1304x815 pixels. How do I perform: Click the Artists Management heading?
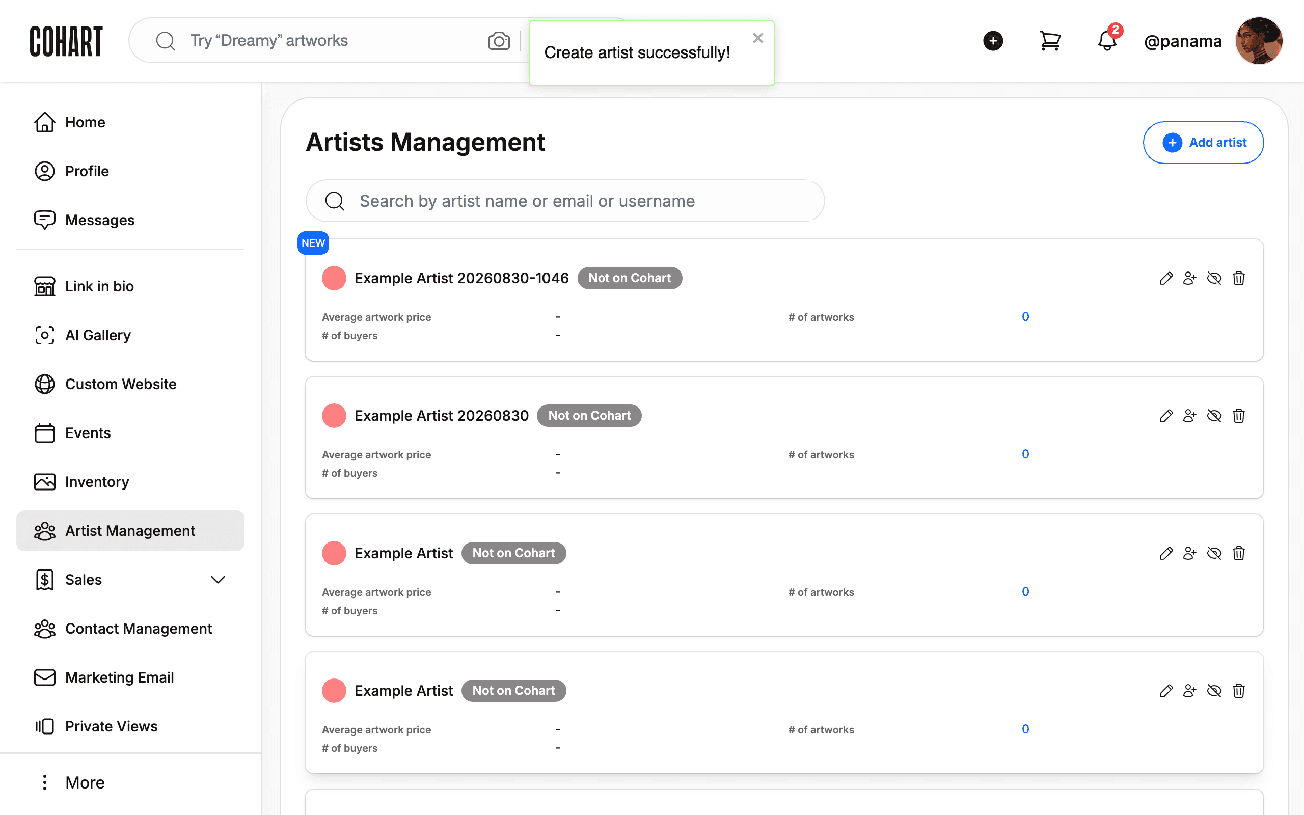click(425, 142)
